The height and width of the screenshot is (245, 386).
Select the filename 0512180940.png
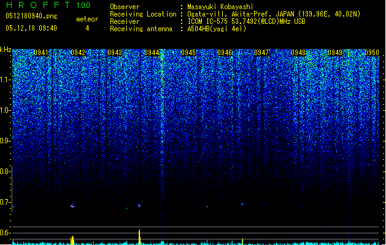tap(31, 16)
